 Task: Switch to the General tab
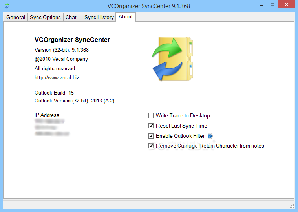click(x=16, y=17)
